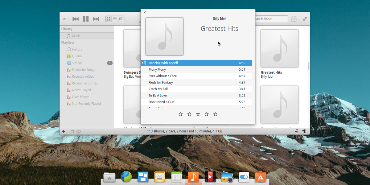Viewport: 370px width, 185px height.
Task: Toggle shuffle mode in the status bar
Action: 72,131
